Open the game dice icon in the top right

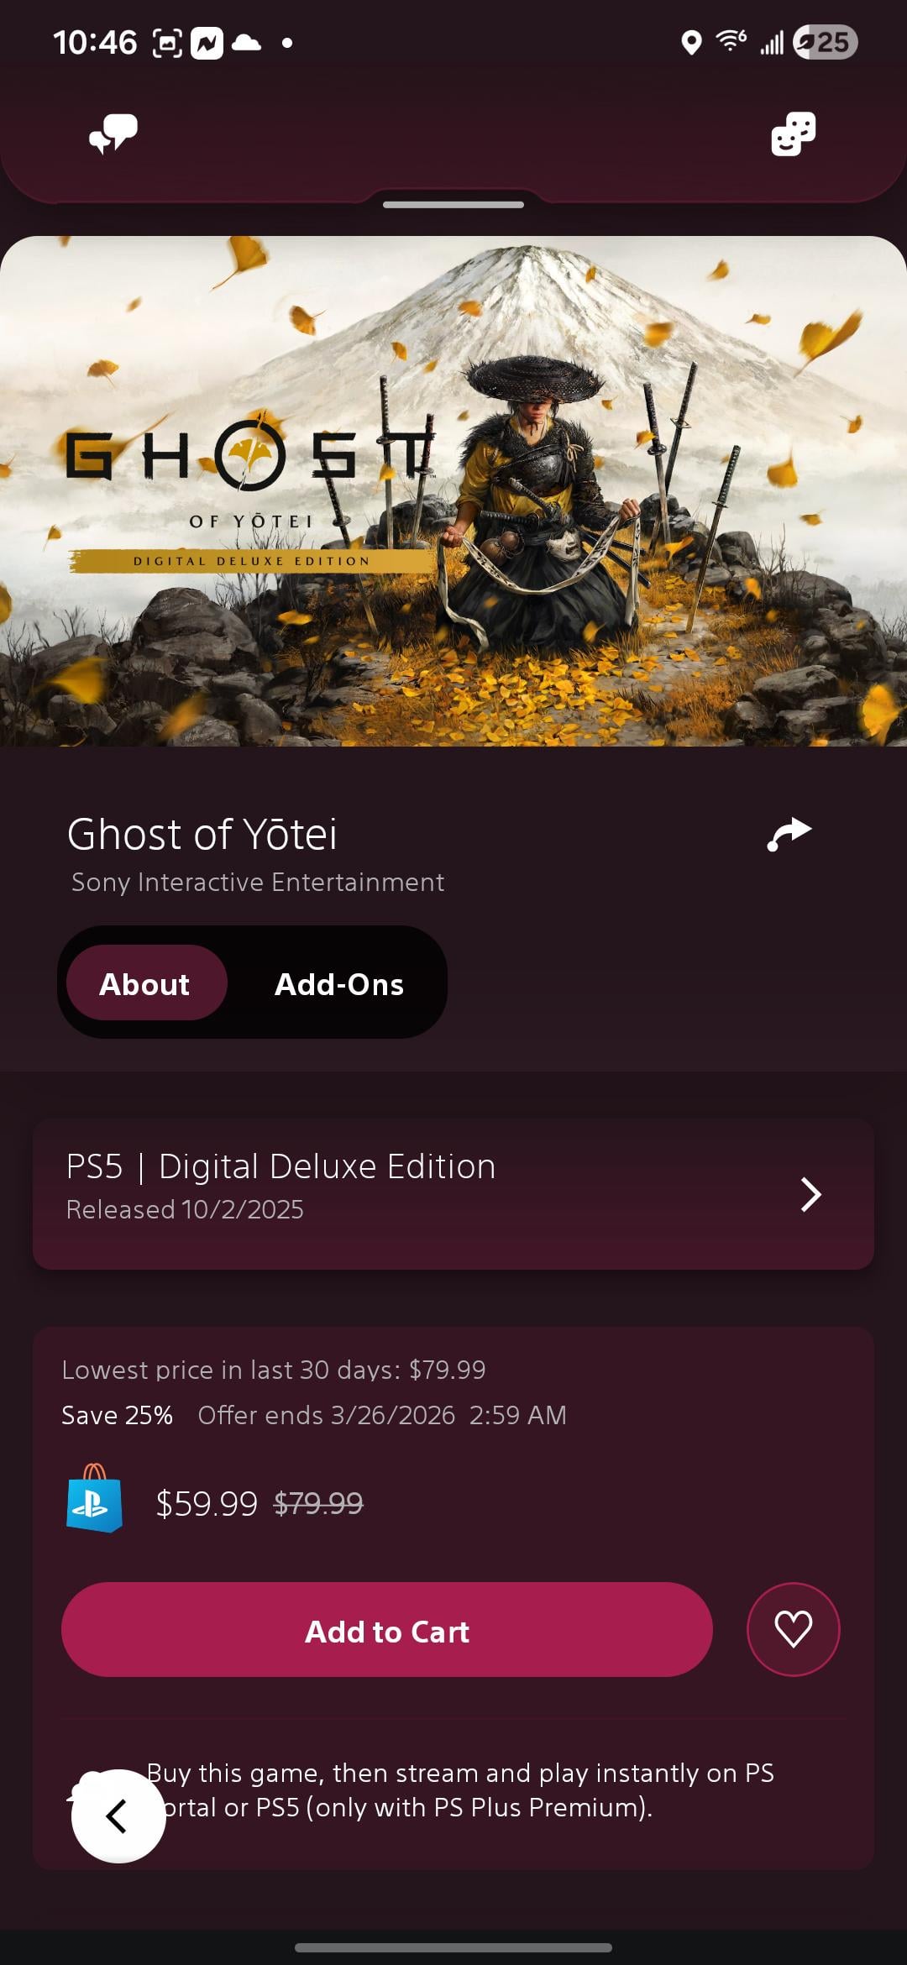coord(793,134)
